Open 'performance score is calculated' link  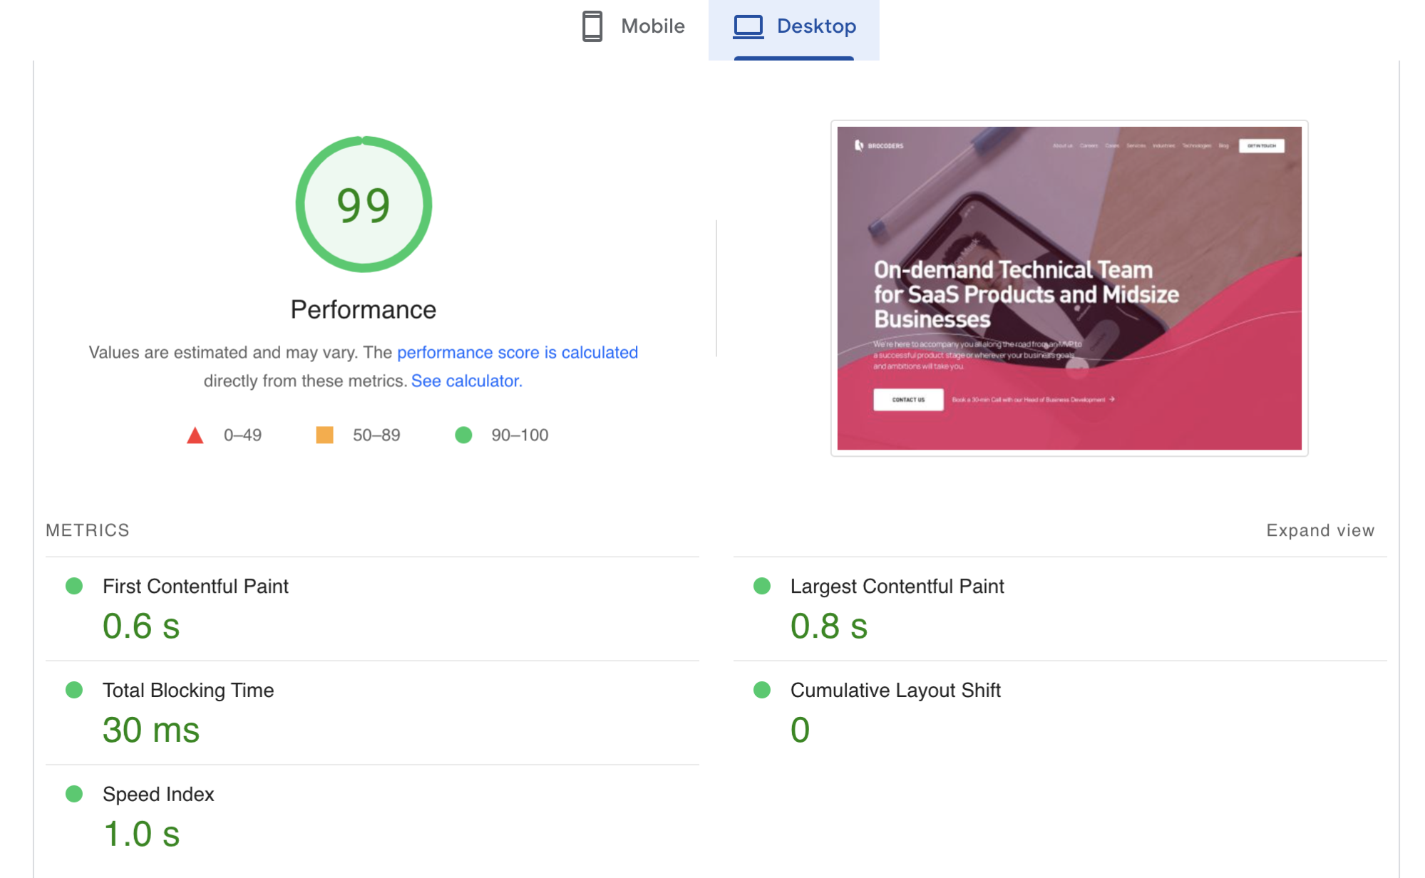[x=518, y=352]
